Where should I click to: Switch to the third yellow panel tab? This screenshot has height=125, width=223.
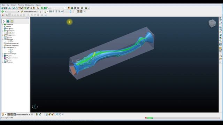click(12, 21)
